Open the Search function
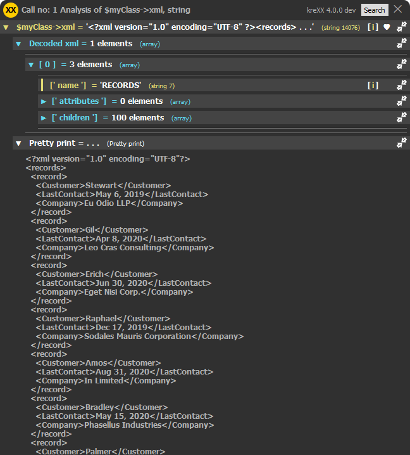The width and height of the screenshot is (410, 455). click(374, 10)
